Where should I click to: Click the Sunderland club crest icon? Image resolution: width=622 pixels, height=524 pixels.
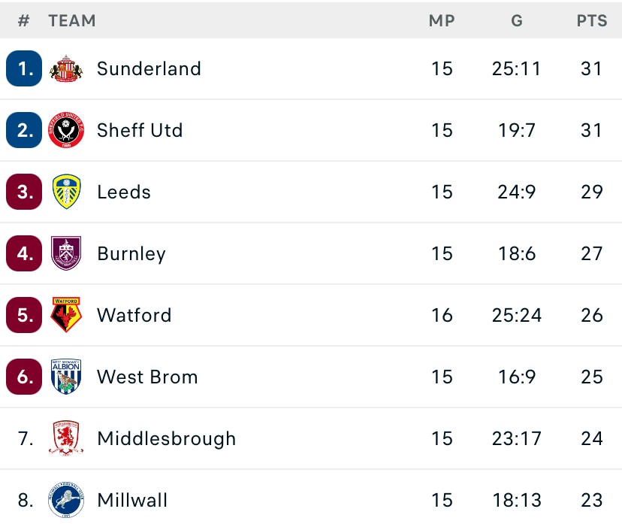click(x=66, y=69)
